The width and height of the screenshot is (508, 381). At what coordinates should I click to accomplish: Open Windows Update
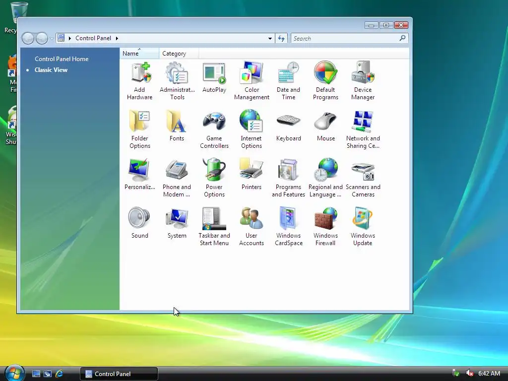(363, 226)
